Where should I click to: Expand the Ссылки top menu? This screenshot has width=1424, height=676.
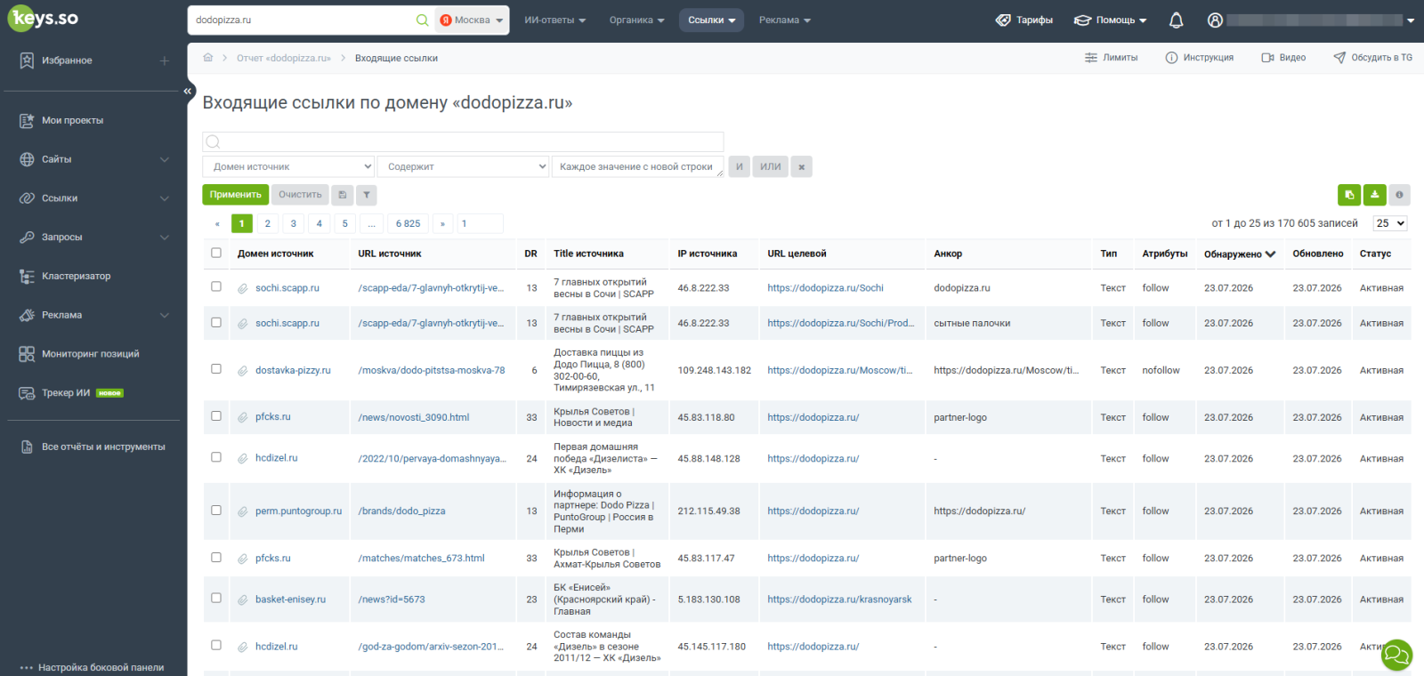712,20
